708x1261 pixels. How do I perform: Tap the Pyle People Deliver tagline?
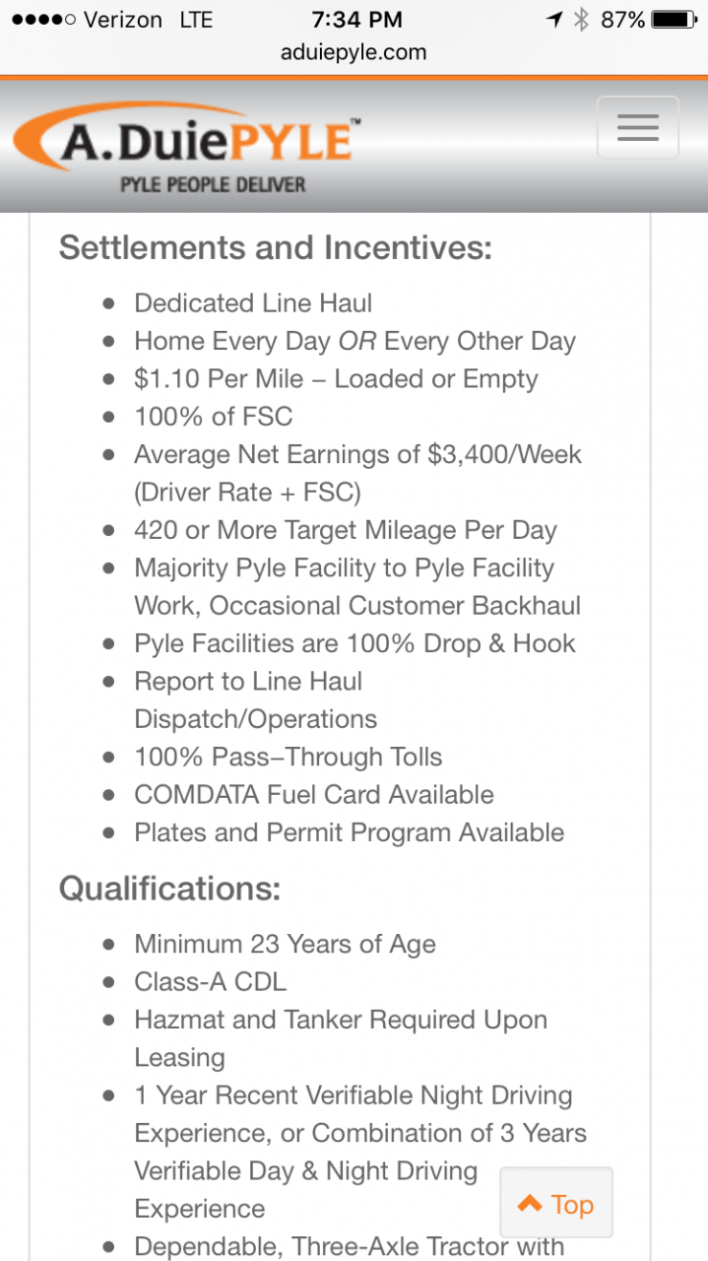(x=213, y=184)
